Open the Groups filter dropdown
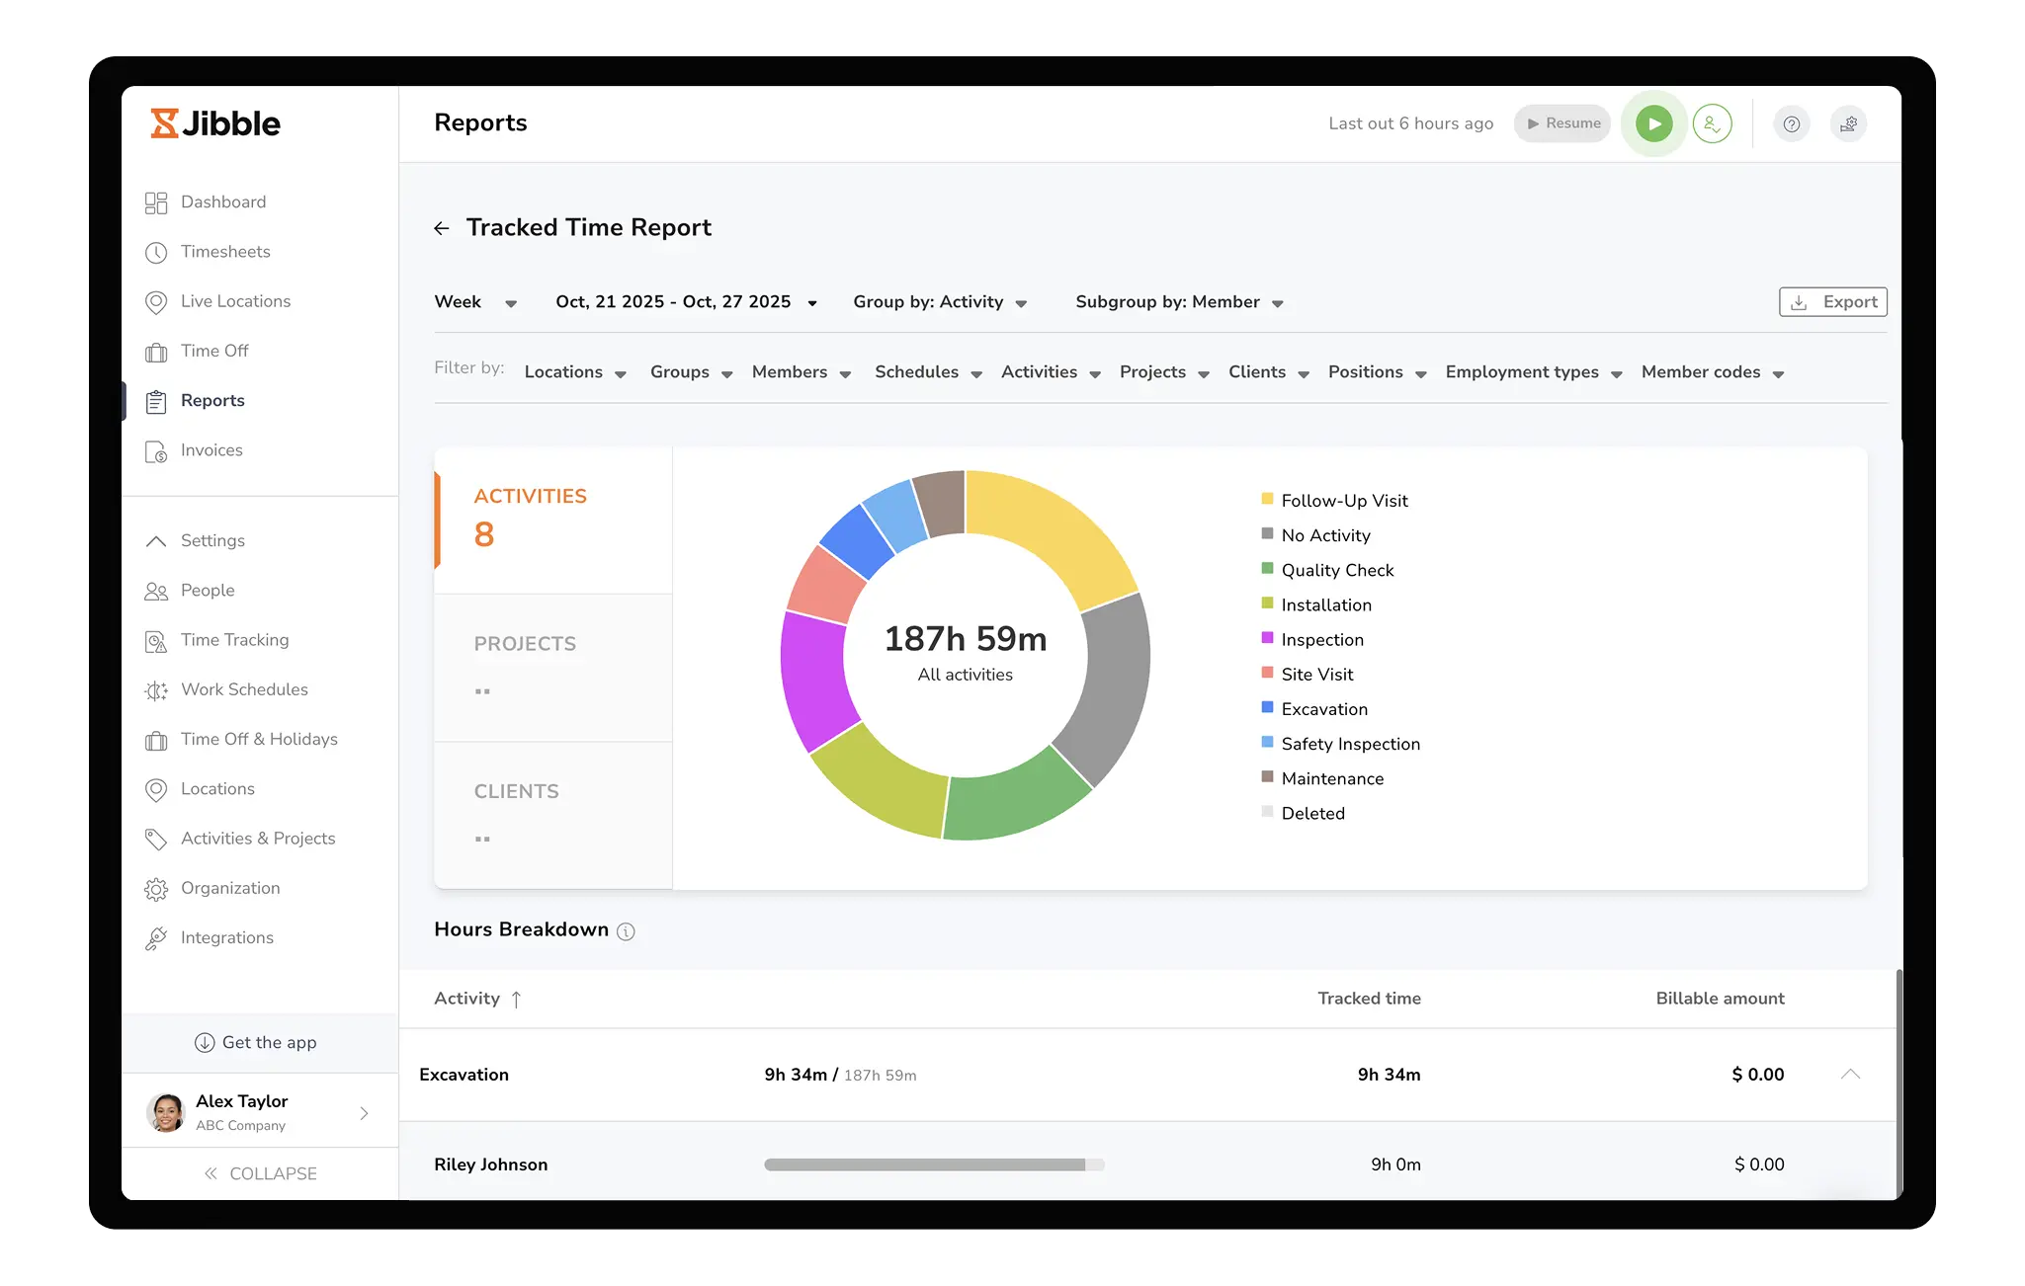Viewport: 2025px width, 1286px height. pos(691,372)
